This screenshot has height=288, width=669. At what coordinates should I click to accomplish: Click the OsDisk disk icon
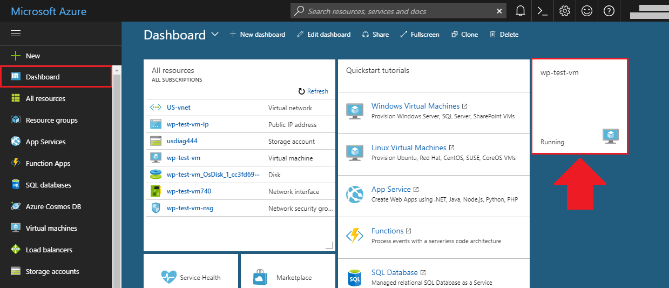pyautogui.click(x=156, y=175)
